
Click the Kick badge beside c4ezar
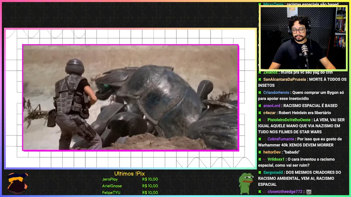tap(260, 113)
